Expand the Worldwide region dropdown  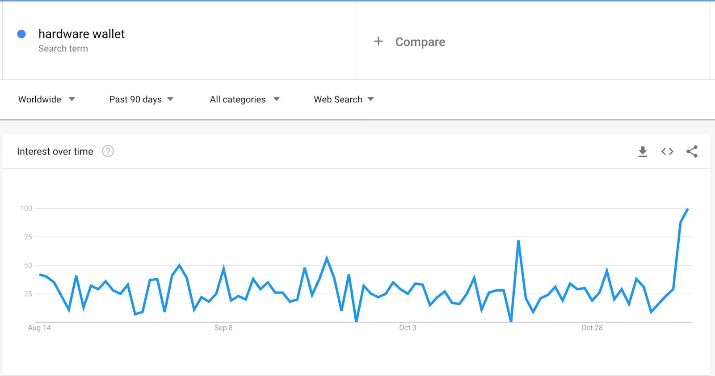click(x=46, y=99)
